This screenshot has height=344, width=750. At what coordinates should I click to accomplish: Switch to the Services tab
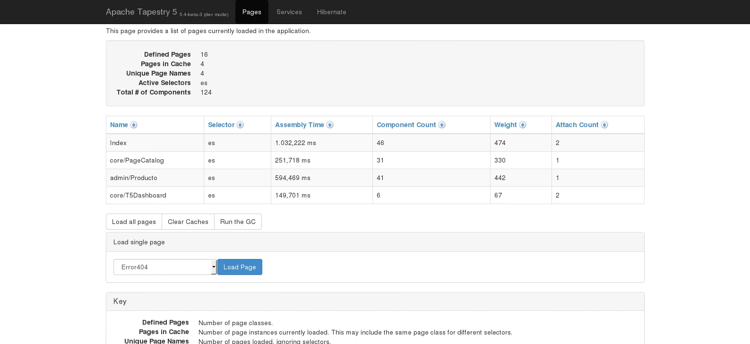(289, 12)
